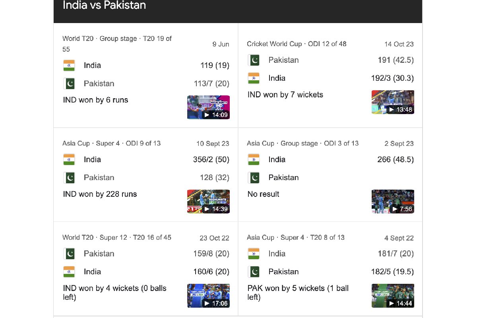This screenshot has height=318, width=477.
Task: Play the 14:44 highlights for the 4 Sept 22 match
Action: pyautogui.click(x=393, y=296)
